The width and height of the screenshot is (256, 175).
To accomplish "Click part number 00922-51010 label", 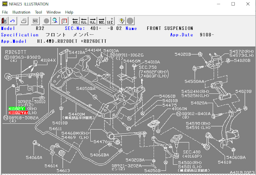I will click(x=32, y=101).
